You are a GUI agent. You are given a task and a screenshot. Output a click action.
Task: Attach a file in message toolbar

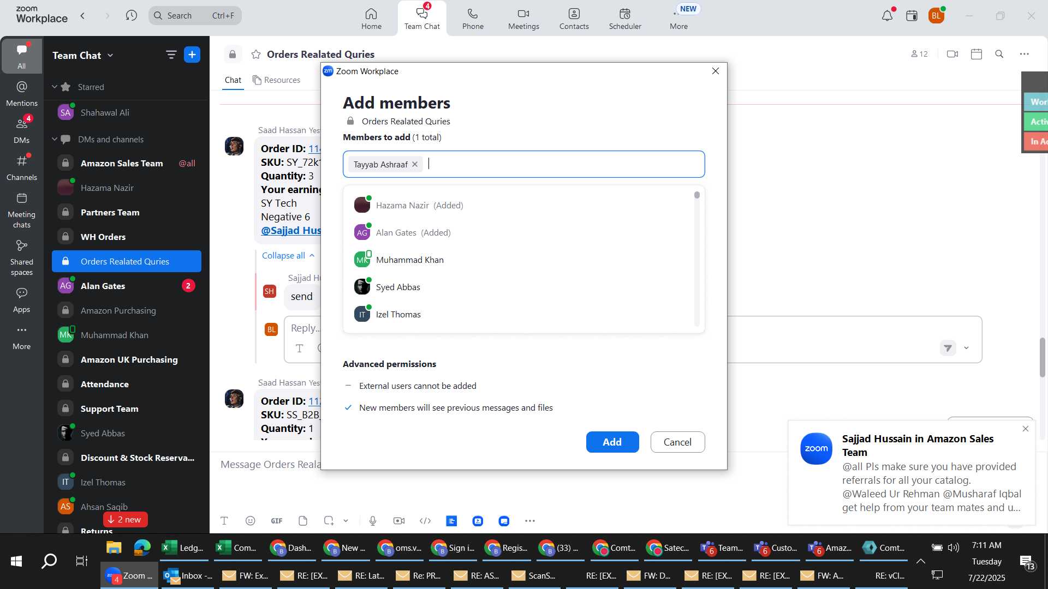coord(303,521)
